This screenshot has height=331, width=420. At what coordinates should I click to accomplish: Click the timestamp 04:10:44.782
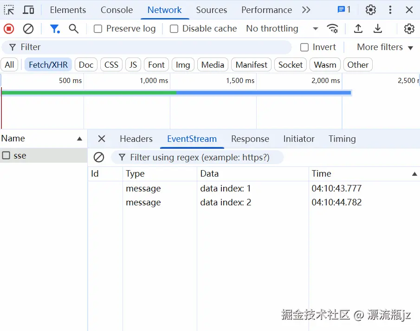click(x=336, y=202)
